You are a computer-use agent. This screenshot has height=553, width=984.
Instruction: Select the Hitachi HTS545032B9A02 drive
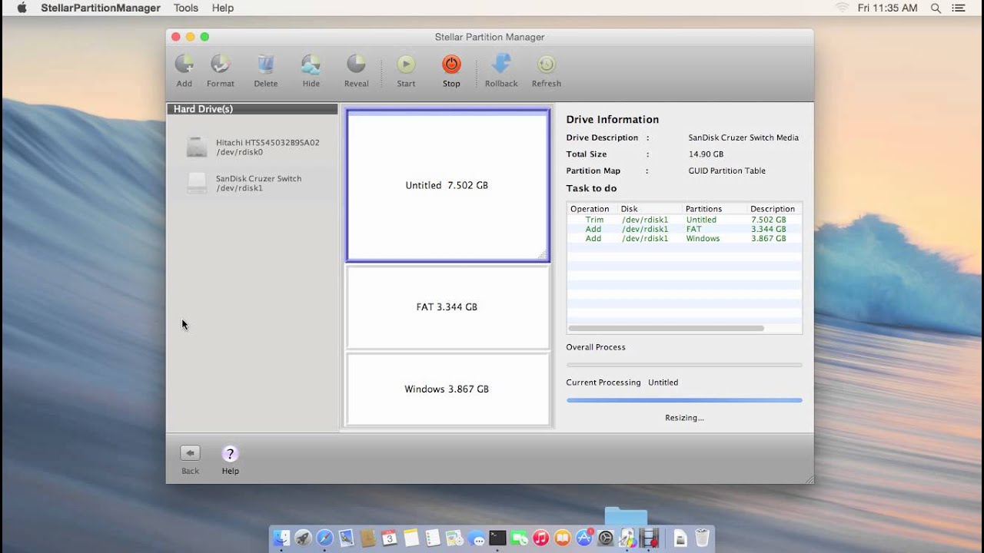253,147
